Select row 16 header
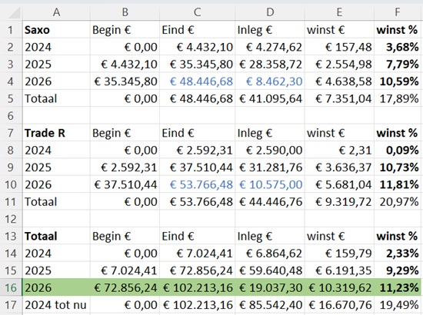The height and width of the screenshot is (315, 423). click(x=11, y=287)
